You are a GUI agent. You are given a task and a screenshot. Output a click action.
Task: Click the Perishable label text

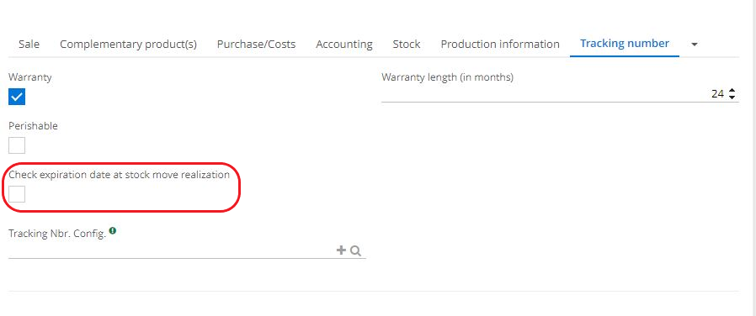coord(34,125)
